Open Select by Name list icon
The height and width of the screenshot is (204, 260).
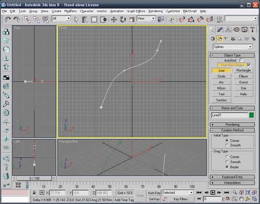pos(85,19)
